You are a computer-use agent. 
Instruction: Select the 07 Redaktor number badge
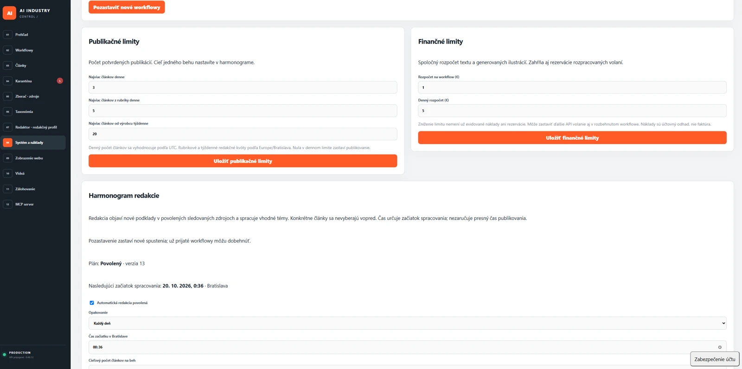(x=7, y=127)
